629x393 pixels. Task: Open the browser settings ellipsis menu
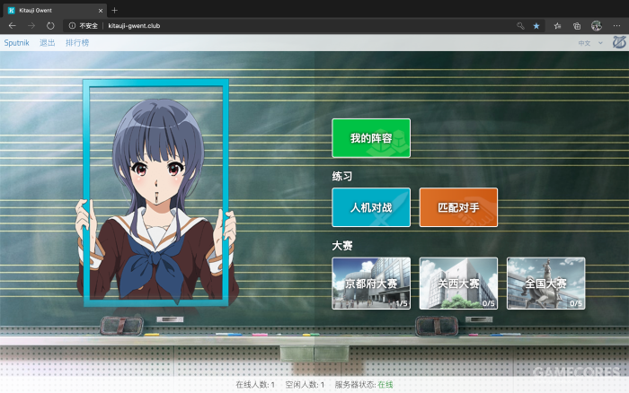(x=616, y=26)
